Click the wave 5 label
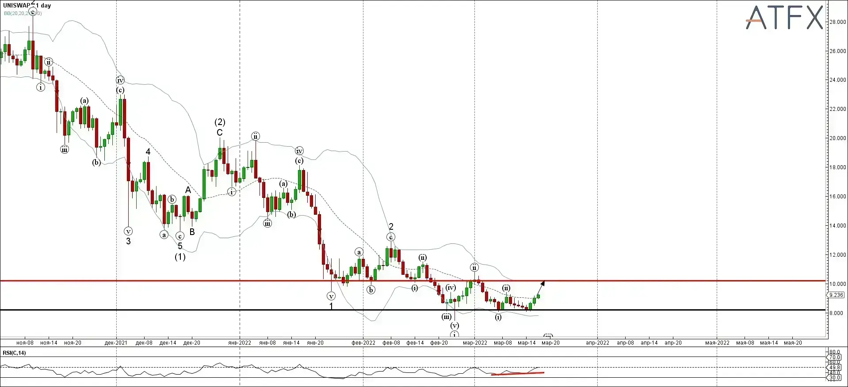Screen dimensions: 848x387 click(x=180, y=246)
